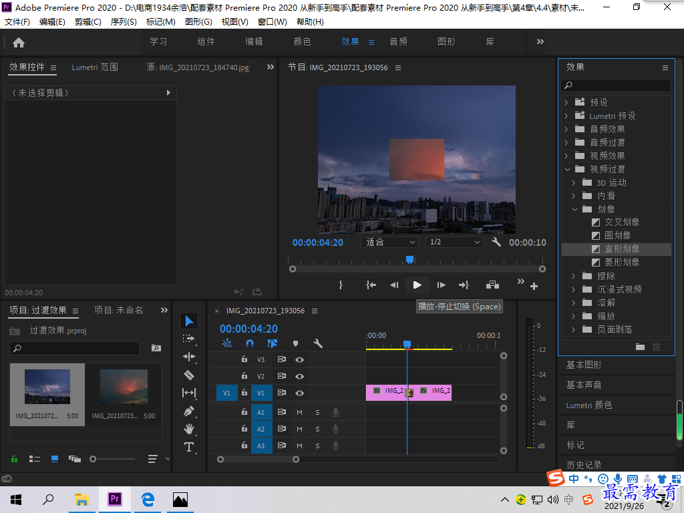Toggle snap magnet in timeline
Screen dimensions: 684x513
(x=250, y=343)
